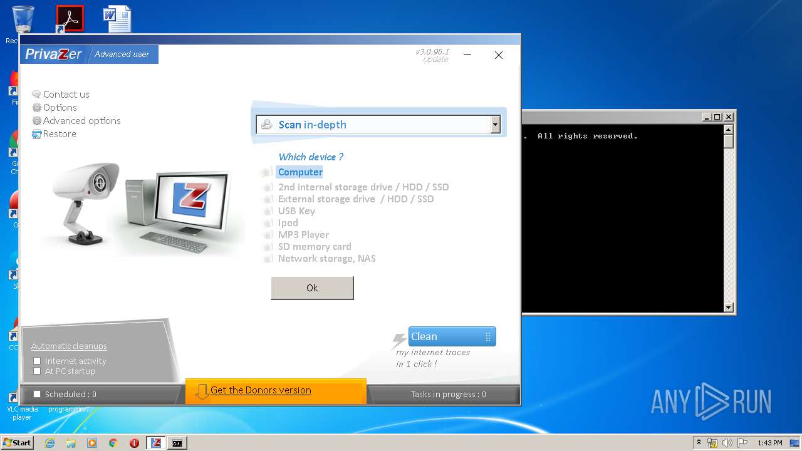Open File Explorer from taskbar
Screen dimensions: 802x451
tap(71, 443)
